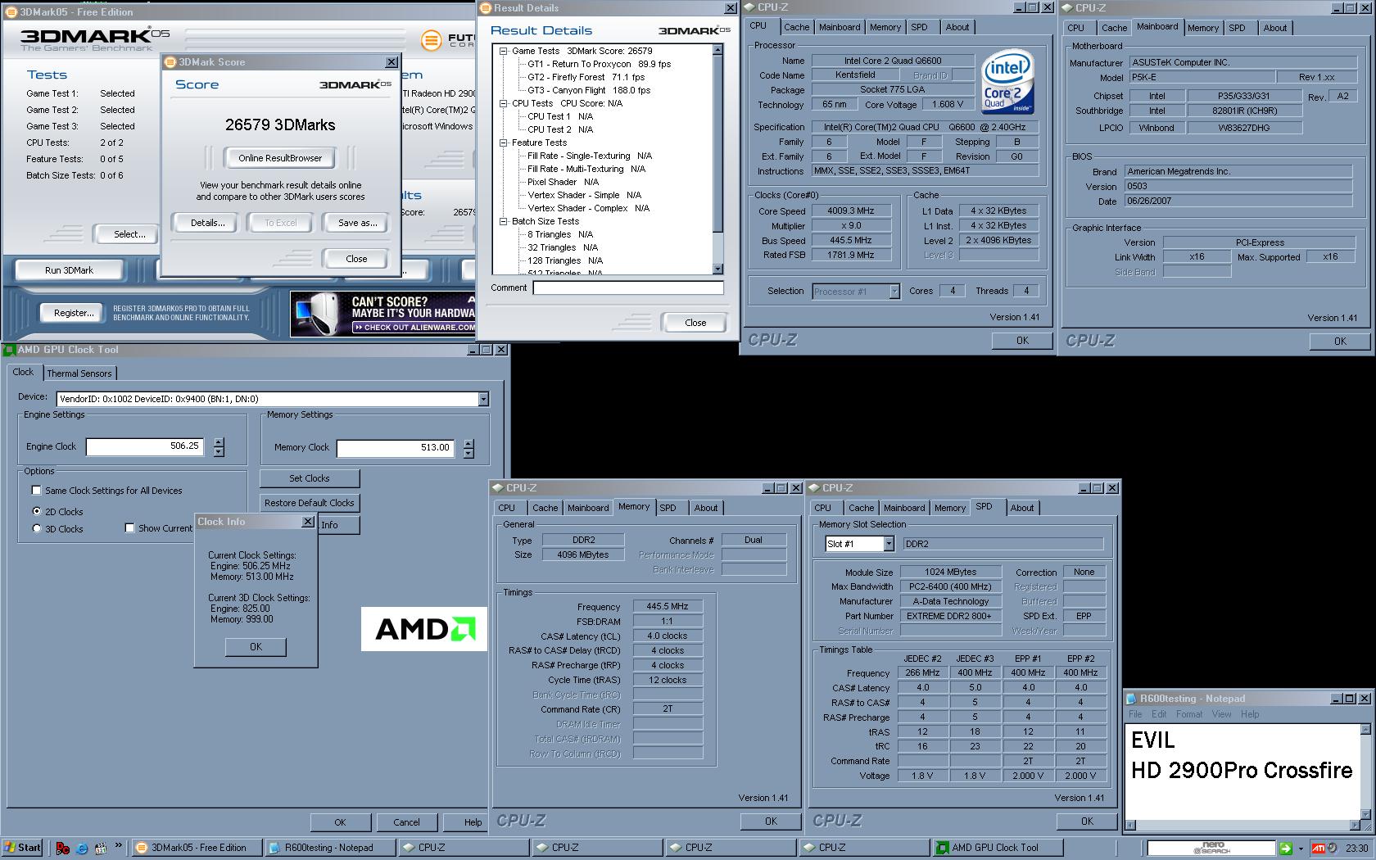Click the Nero search input field
Image resolution: width=1376 pixels, height=860 pixels.
[x=1211, y=849]
